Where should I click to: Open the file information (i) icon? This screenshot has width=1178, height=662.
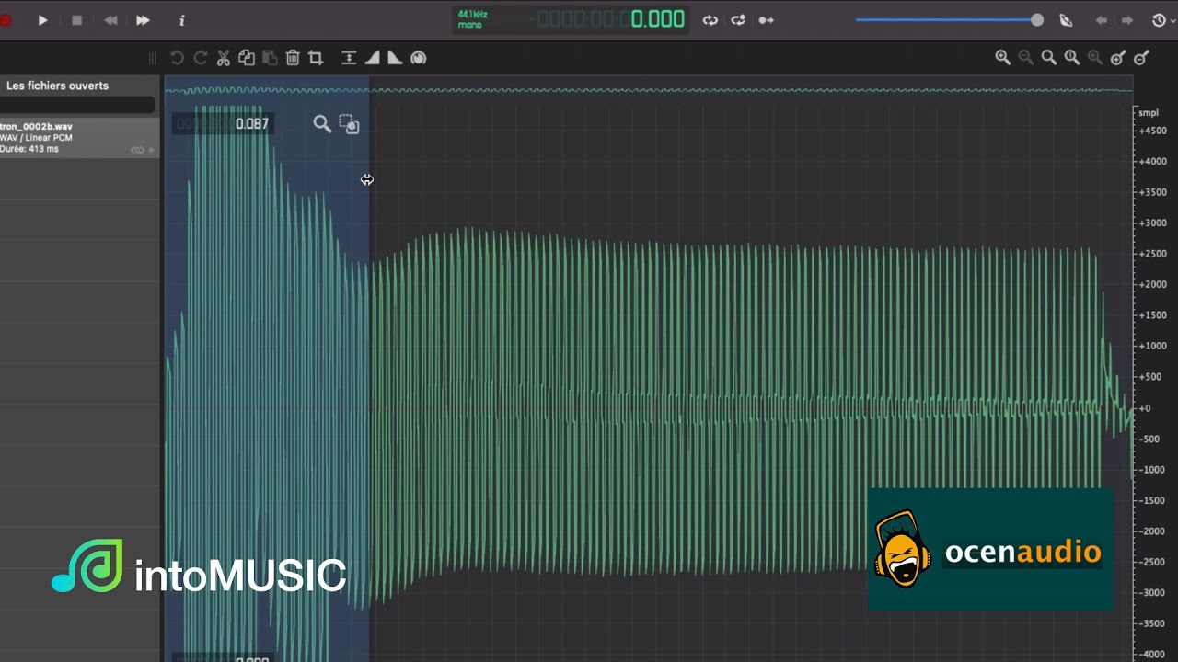tap(181, 20)
